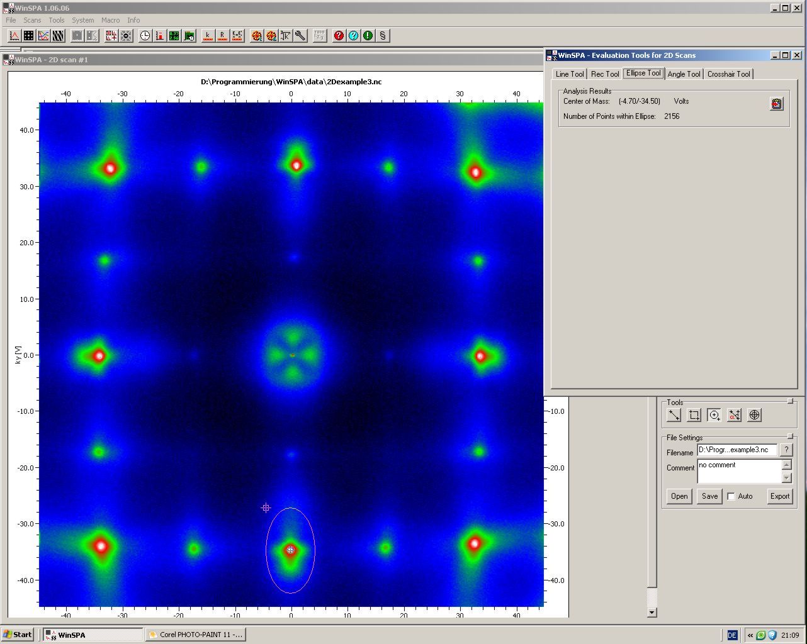Select the rectangle selection tool icon
The height and width of the screenshot is (644, 807).
(x=694, y=415)
